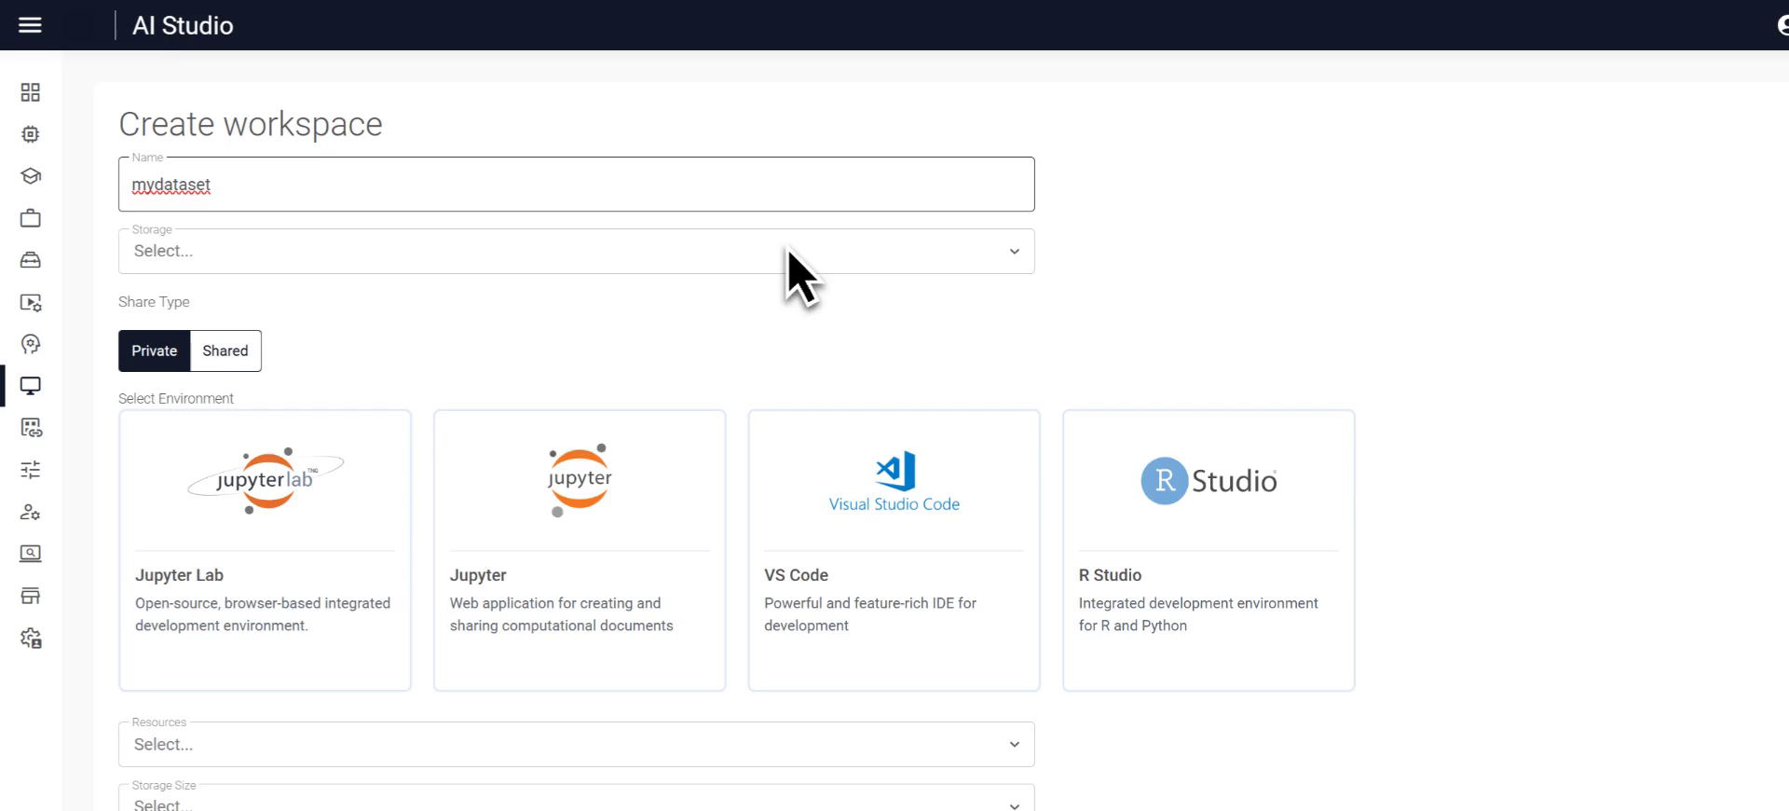Open the briefcase icon in sidebar
This screenshot has height=811, width=1789.
[30, 218]
